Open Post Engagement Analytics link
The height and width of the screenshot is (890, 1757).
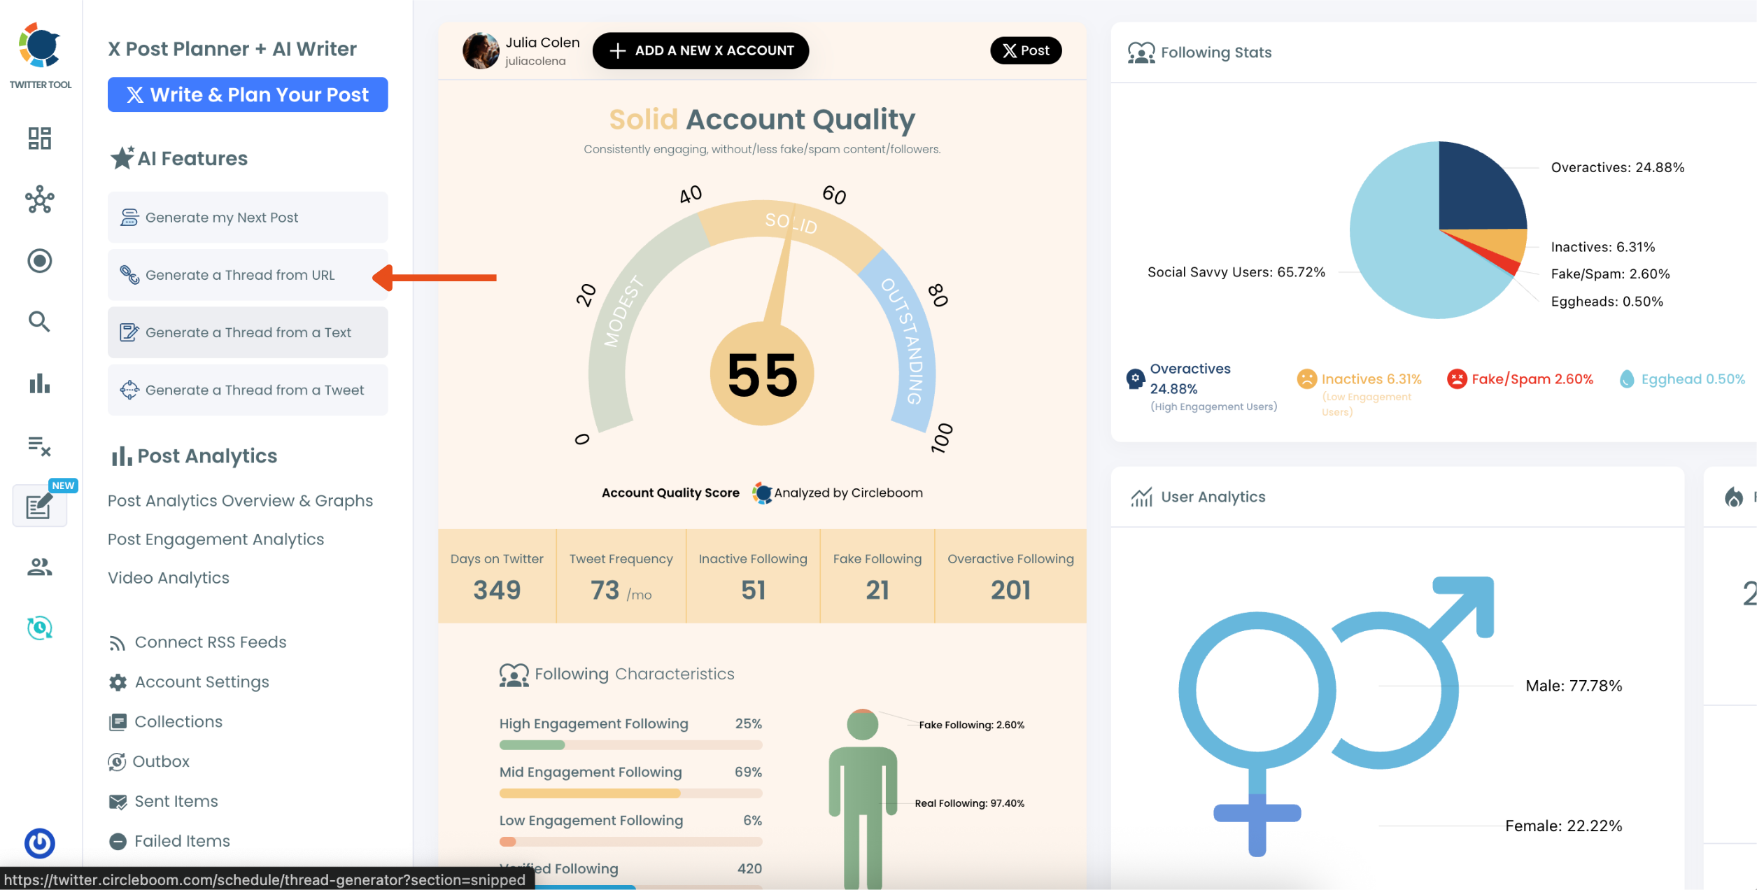pos(216,539)
